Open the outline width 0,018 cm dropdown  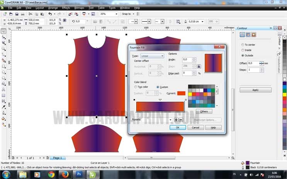(202, 22)
